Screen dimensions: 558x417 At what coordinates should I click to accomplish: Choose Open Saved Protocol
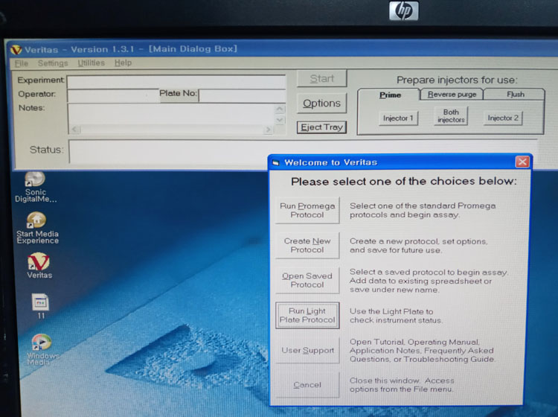pyautogui.click(x=307, y=281)
